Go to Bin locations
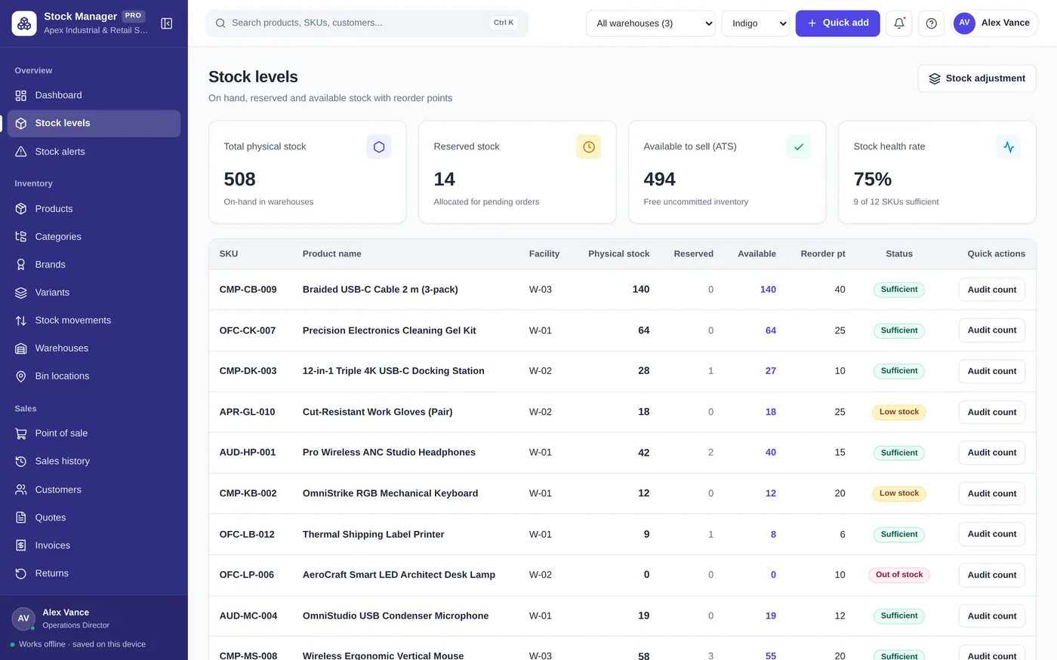Screen dimensions: 1057x660 [94, 376]
